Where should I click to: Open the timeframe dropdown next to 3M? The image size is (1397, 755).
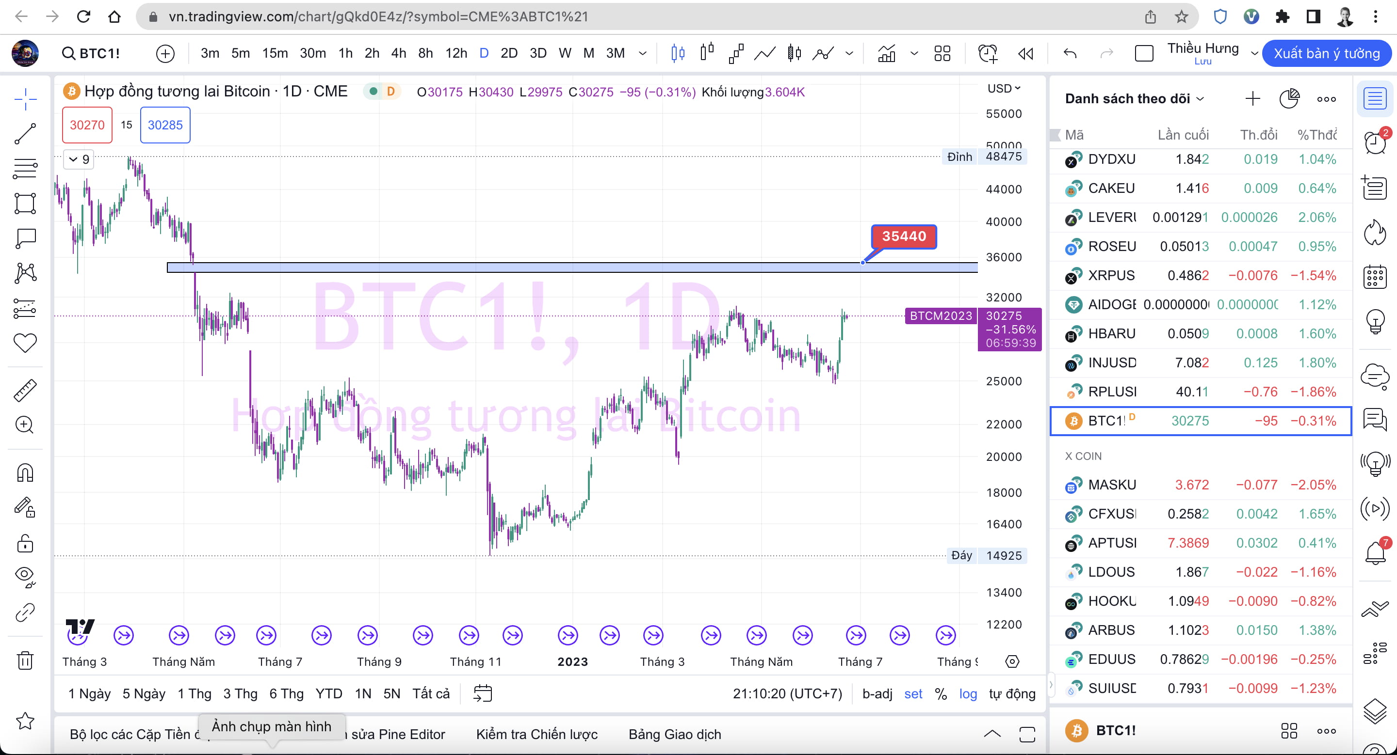643,53
